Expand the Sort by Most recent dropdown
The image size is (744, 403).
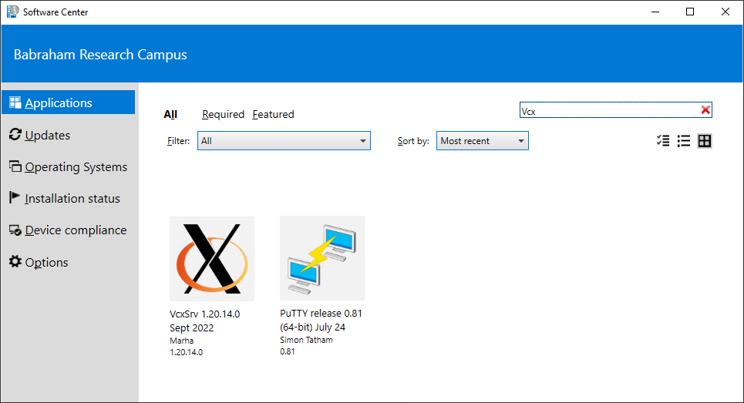[x=482, y=141]
